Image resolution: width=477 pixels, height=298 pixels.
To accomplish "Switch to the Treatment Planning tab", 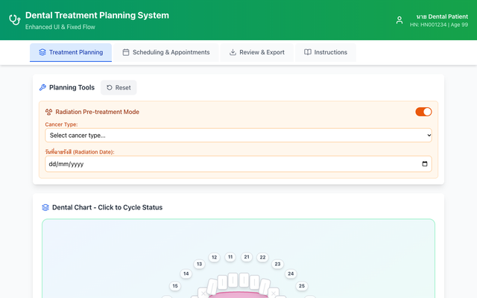I will pos(71,52).
